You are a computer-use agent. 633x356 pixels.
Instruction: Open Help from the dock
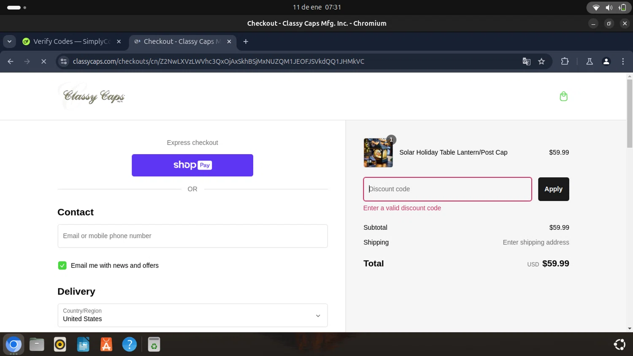click(130, 345)
